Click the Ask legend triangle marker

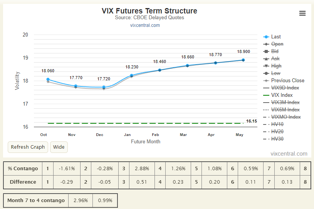pos(266,59)
